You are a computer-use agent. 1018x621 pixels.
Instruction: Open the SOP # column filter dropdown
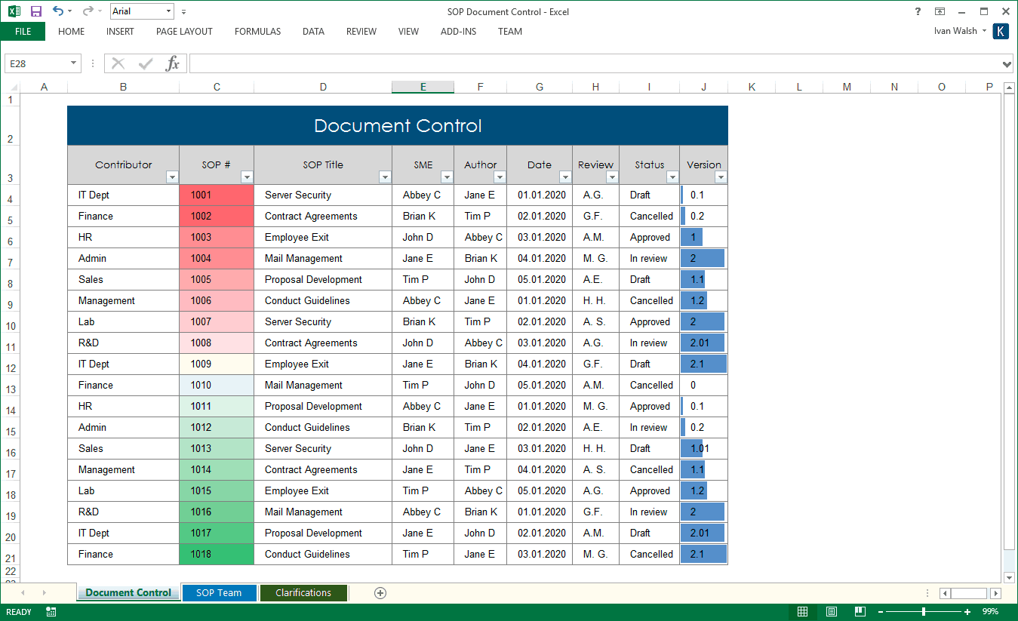(x=246, y=177)
